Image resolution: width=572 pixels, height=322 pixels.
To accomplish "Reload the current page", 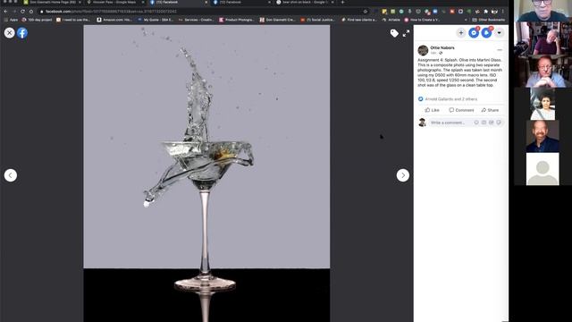I will tap(22, 12).
